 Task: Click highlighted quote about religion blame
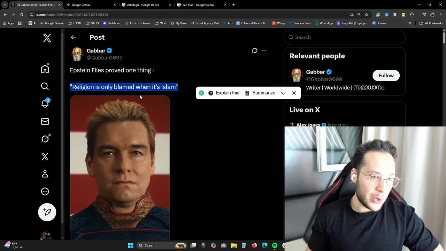tap(124, 87)
